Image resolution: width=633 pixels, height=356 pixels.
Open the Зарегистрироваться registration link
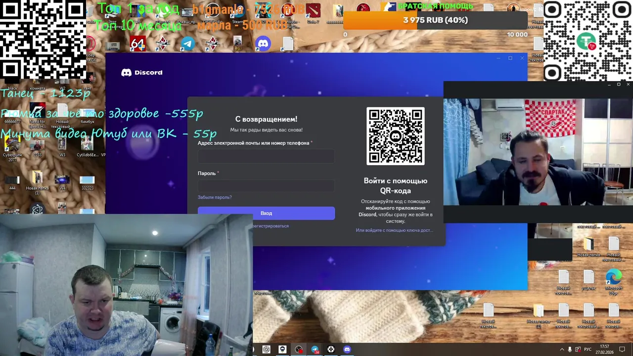click(x=271, y=226)
